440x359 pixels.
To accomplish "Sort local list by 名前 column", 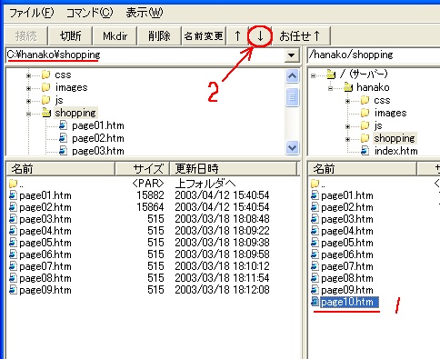I will point(61,169).
